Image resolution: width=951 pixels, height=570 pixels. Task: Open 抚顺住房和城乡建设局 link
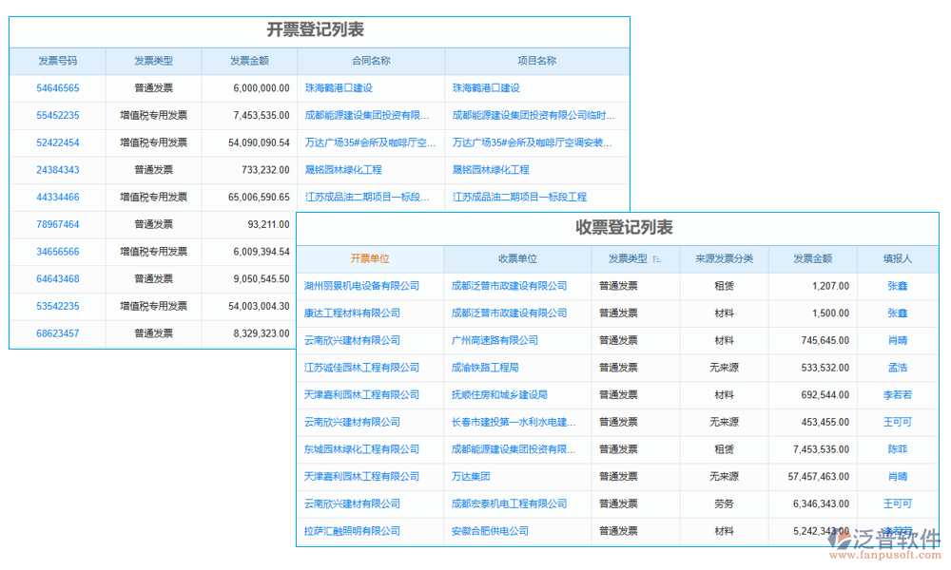(500, 395)
